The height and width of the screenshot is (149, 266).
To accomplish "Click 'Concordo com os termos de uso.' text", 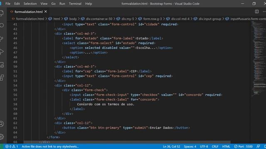I will coord(106,104).
